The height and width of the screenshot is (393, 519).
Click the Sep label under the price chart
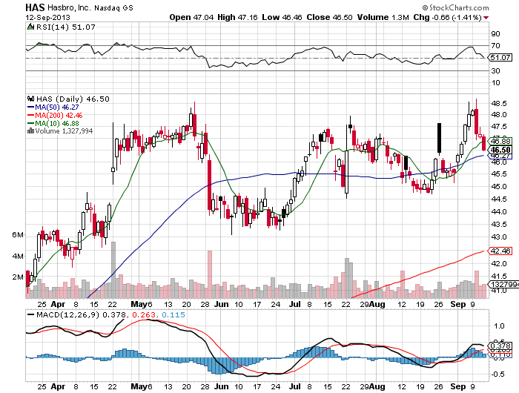point(458,304)
